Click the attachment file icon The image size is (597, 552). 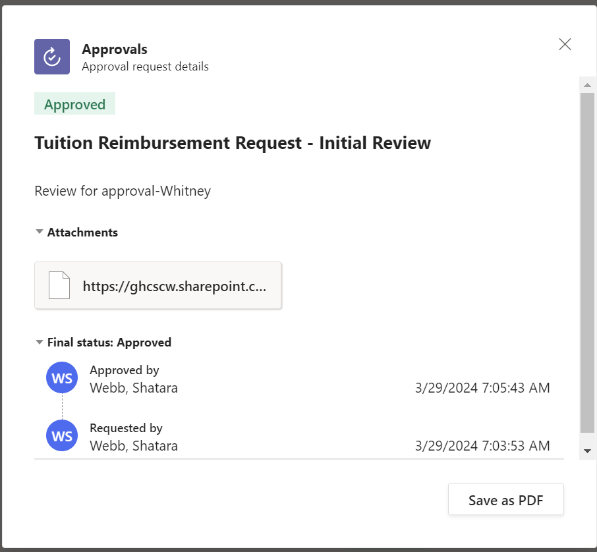[x=59, y=285]
